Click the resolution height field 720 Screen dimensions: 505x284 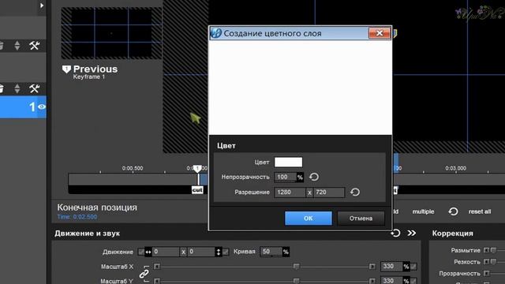(329, 192)
